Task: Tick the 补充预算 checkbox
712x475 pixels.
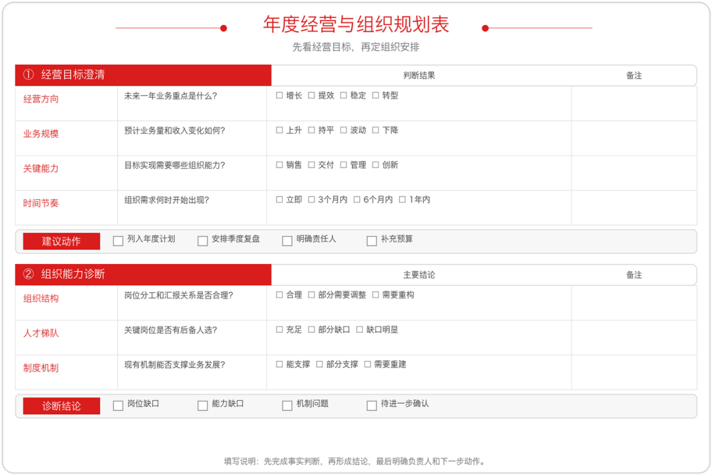Action: tap(371, 241)
